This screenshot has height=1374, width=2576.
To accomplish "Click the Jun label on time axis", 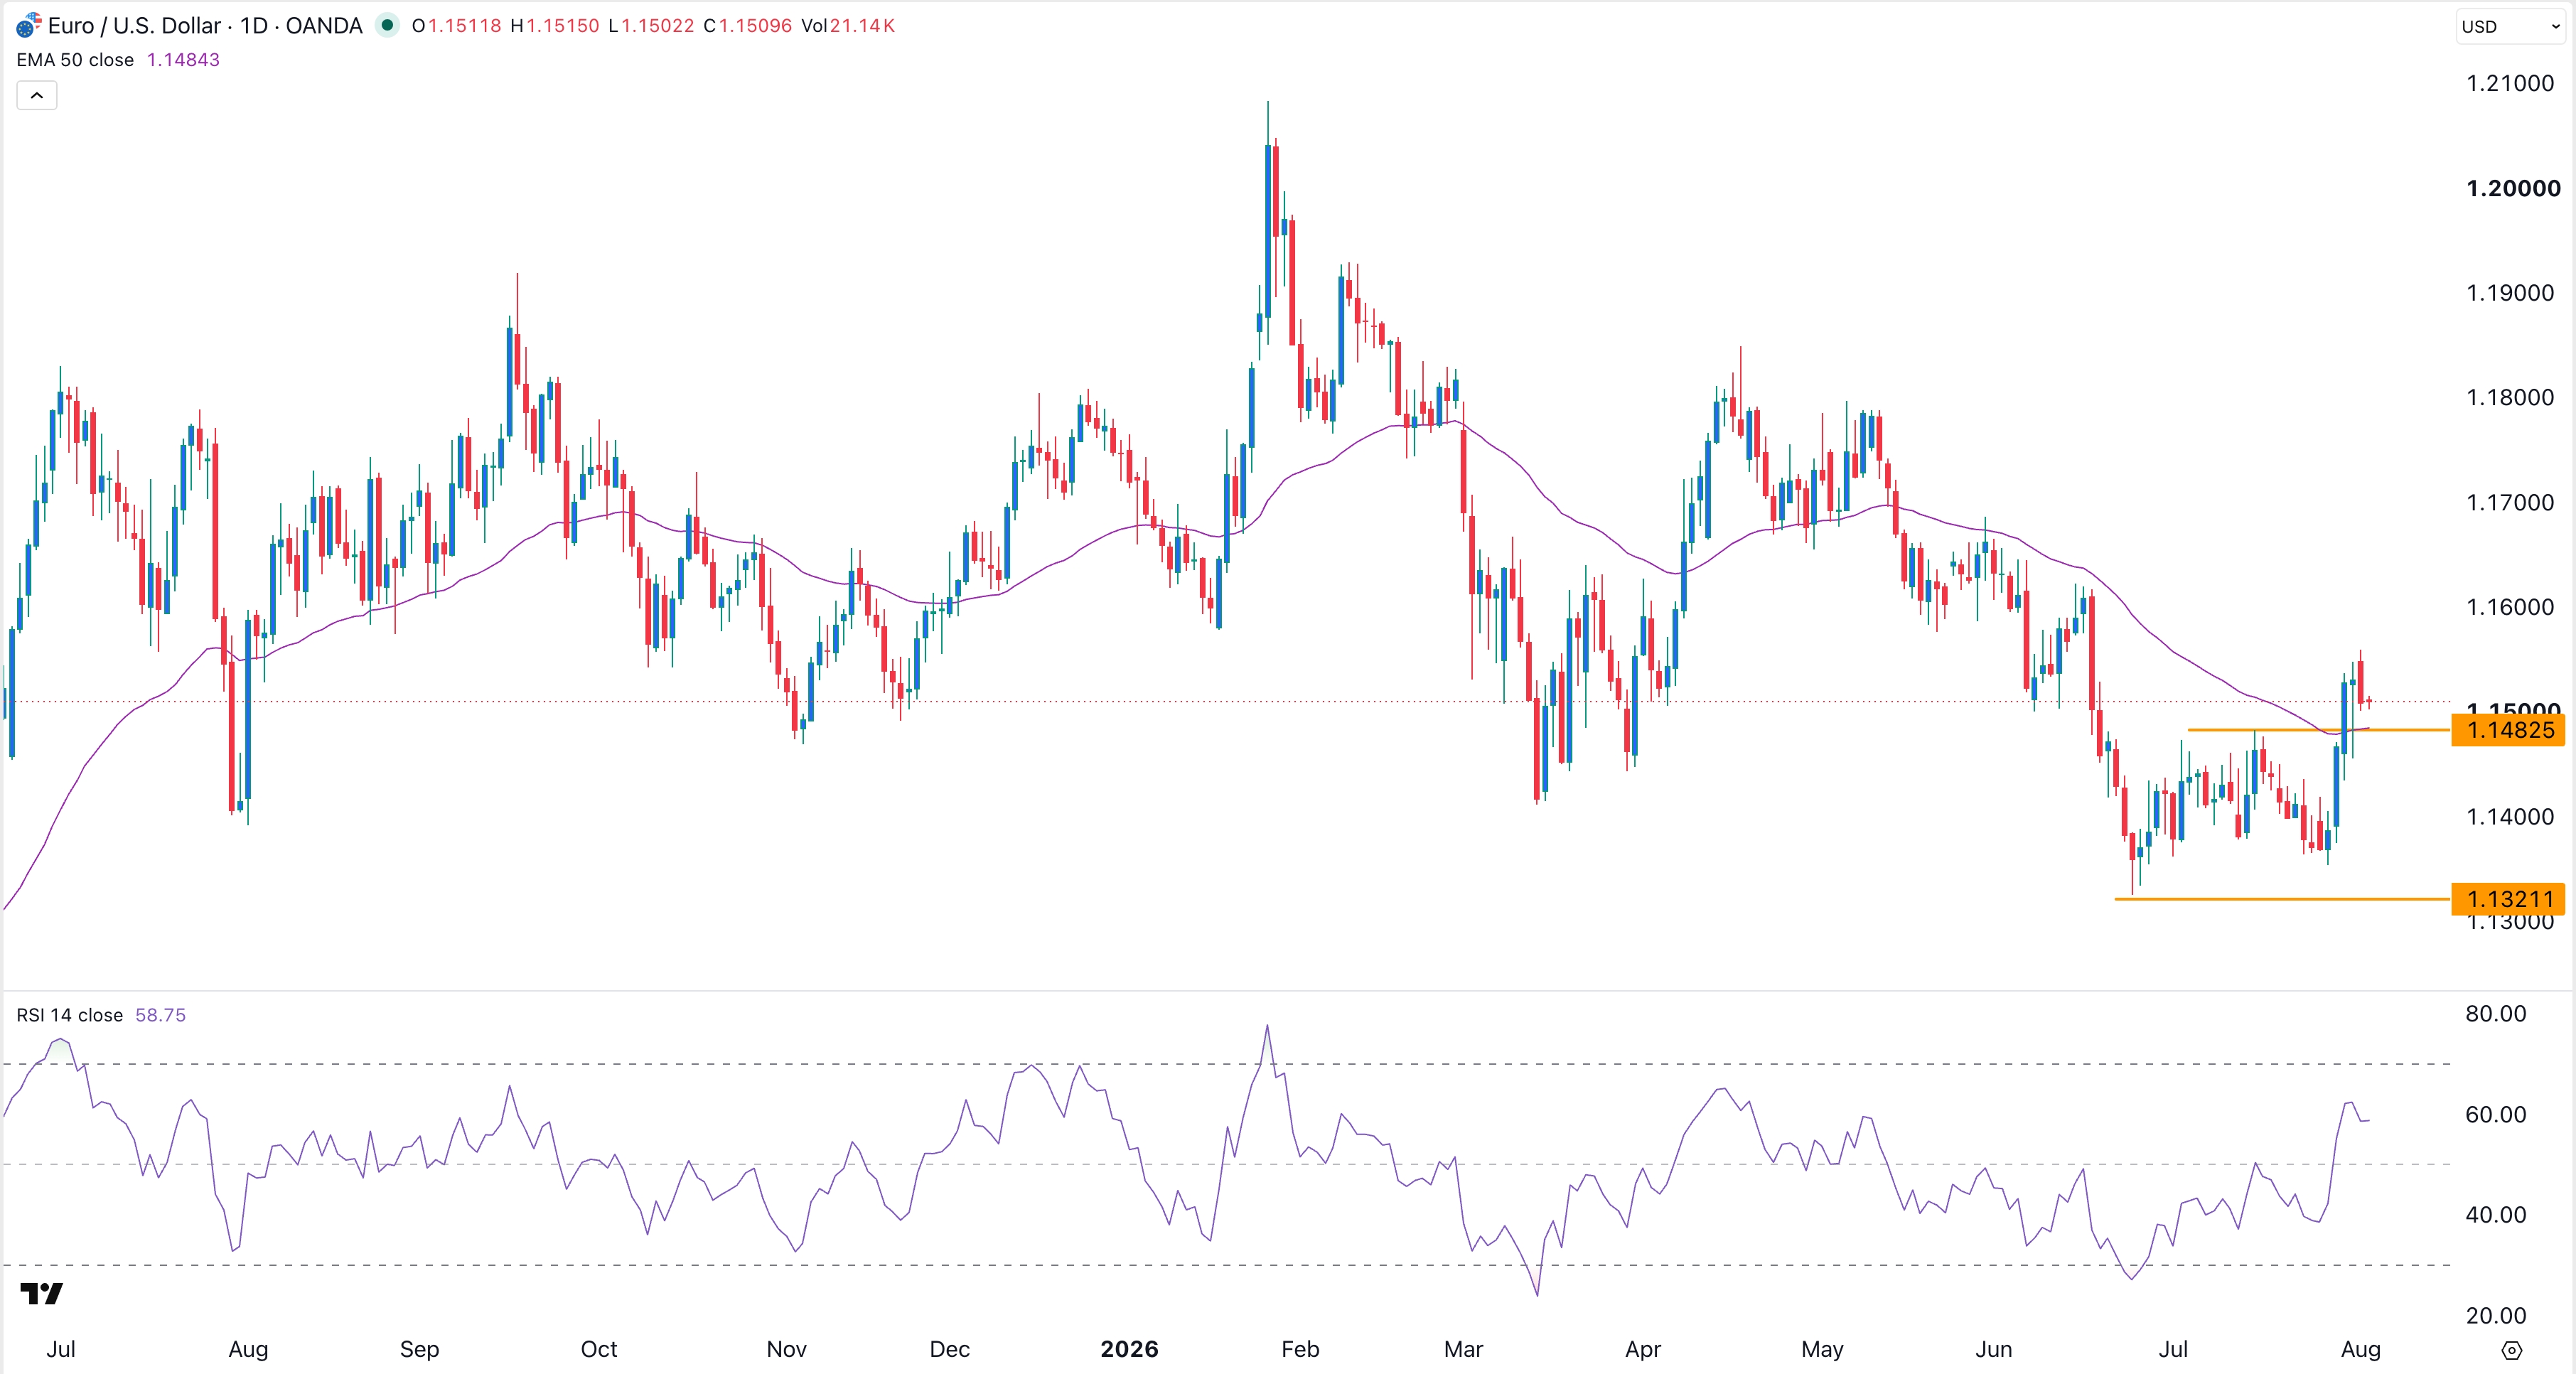I will [x=1993, y=1350].
